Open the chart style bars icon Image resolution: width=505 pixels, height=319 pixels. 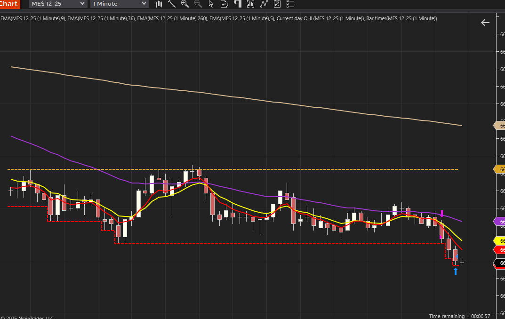pos(159,4)
